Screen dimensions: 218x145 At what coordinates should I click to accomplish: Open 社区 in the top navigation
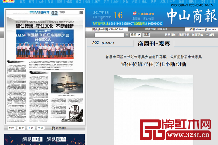78,1
